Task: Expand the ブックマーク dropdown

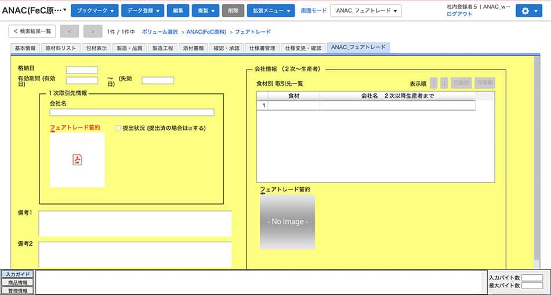Action: (96, 11)
